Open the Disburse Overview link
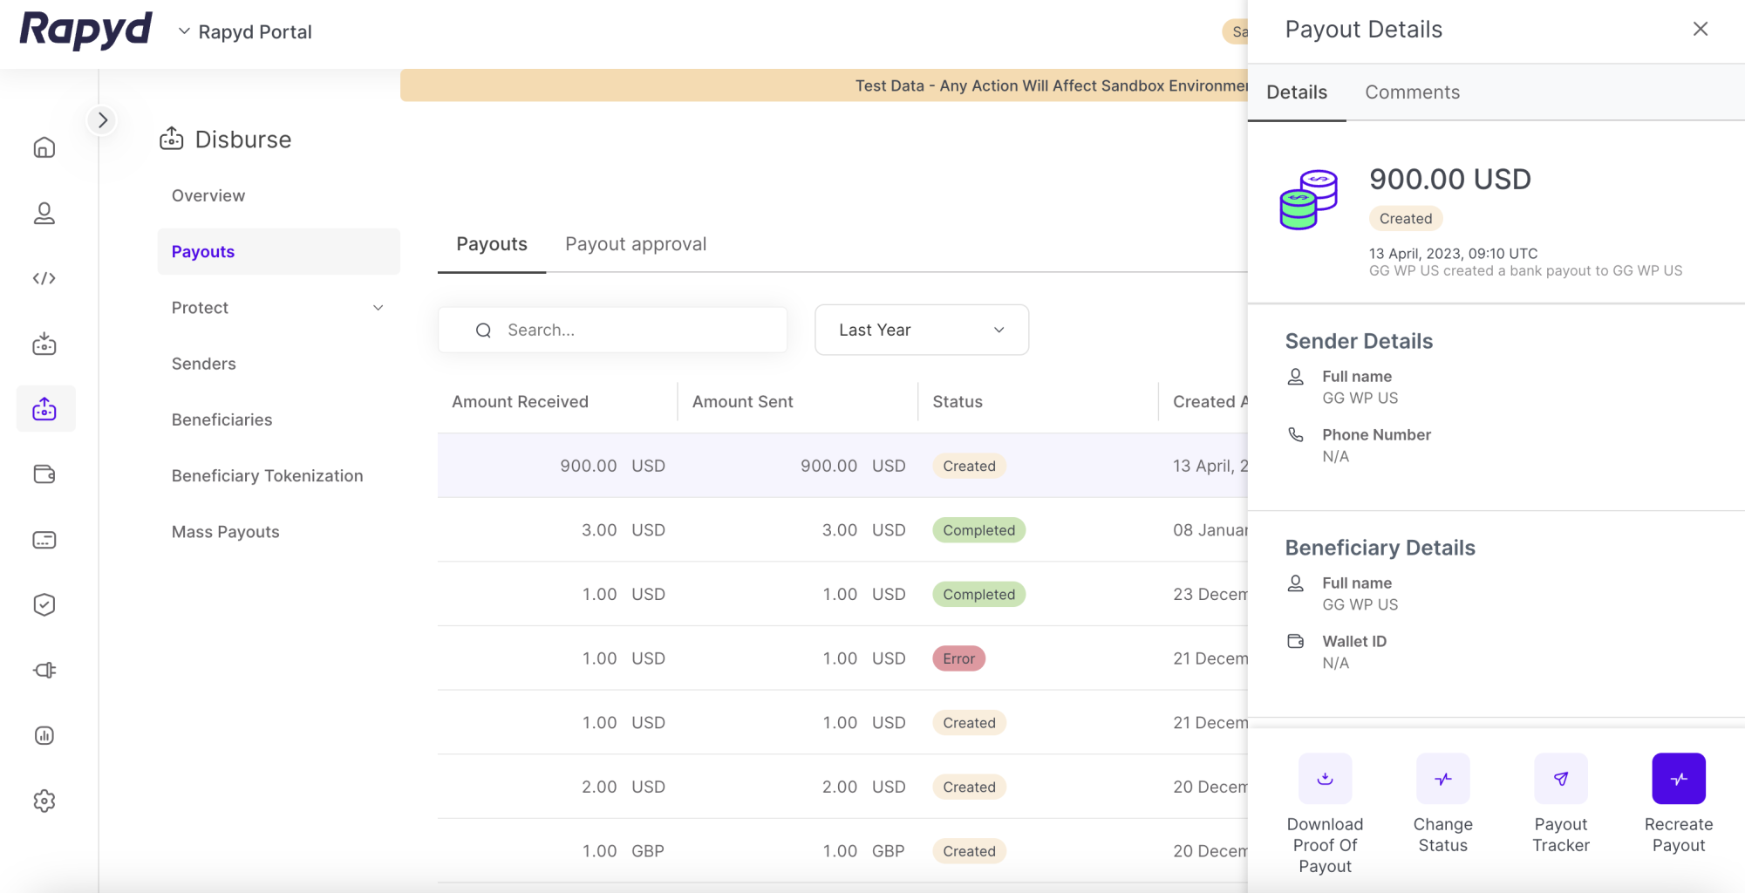Screen dimensions: 1745x893 tap(208, 195)
